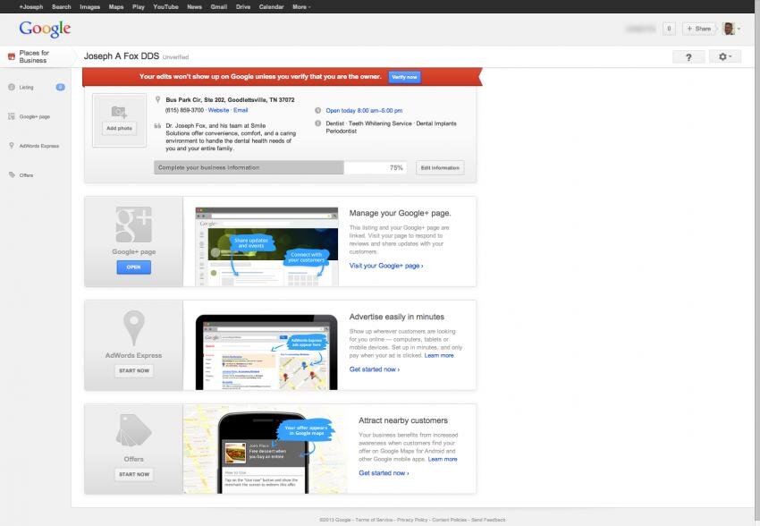760x526 pixels.
Task: Open Play from the top bar
Action: tap(139, 7)
